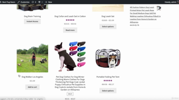Click the Read more button
The height and width of the screenshot is (100, 179).
(70, 30)
